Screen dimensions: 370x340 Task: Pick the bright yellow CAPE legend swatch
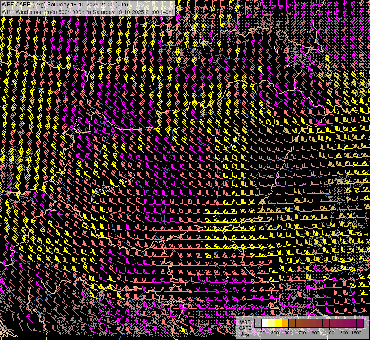pyautogui.click(x=278, y=323)
